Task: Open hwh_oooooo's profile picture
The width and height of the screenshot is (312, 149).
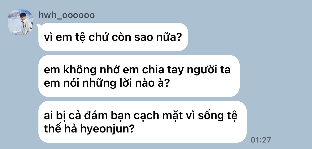Action: 20,22
